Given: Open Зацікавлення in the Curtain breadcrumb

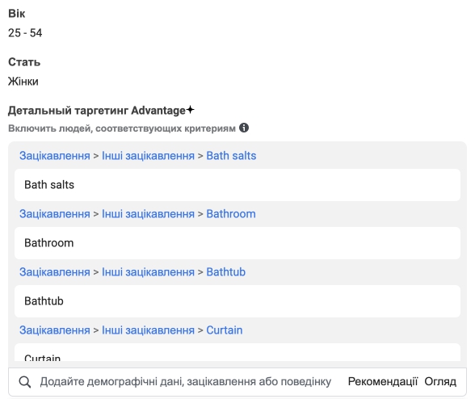Looking at the screenshot, I should (x=55, y=330).
